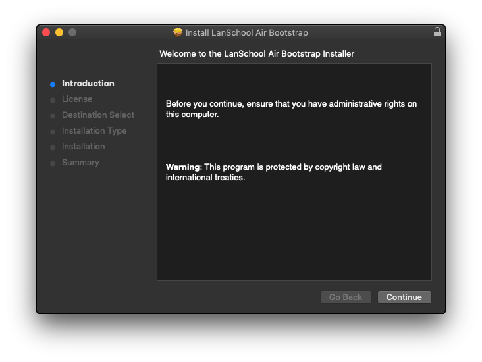
Task: Minimize the installer with yellow button
Action: click(59, 32)
